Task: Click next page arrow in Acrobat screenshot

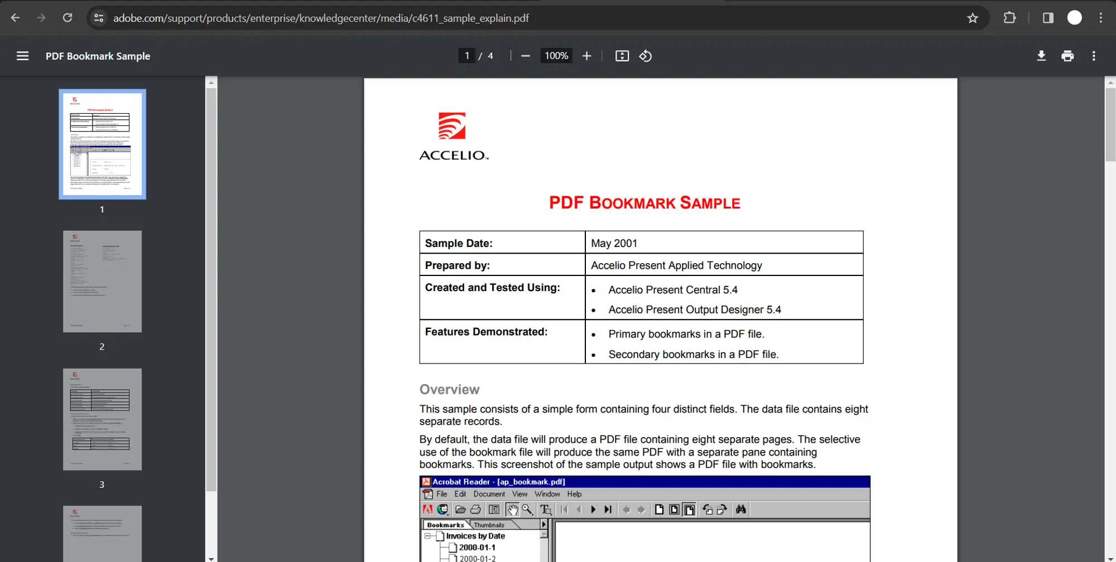Action: coord(593,510)
